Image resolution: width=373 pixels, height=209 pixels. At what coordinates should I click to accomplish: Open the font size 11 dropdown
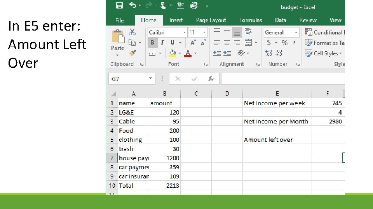(x=204, y=32)
